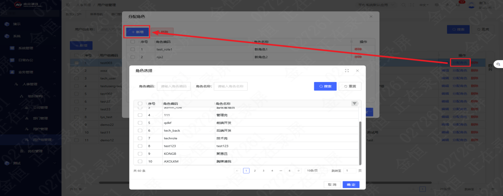Click the 测试 sidebar cube icon
503x196 pixels.
[x=7, y=163]
